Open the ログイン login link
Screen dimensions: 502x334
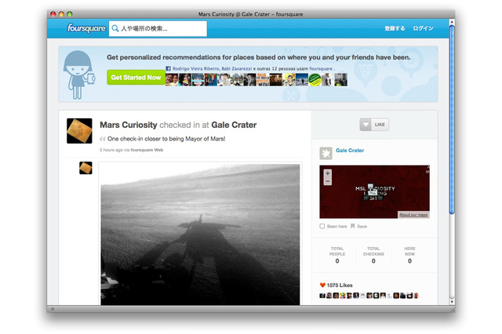pos(423,28)
